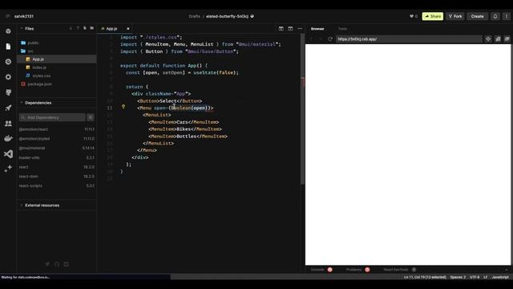Click the Create button

click(477, 16)
